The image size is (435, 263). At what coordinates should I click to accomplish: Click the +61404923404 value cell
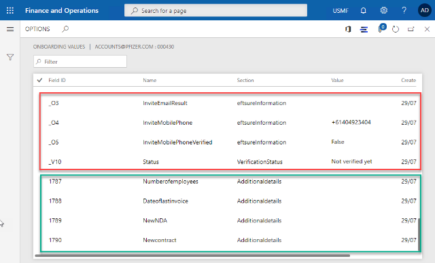coord(351,122)
